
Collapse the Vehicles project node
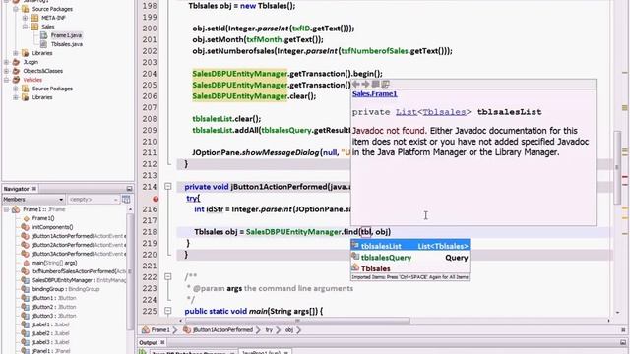[x=7, y=80]
